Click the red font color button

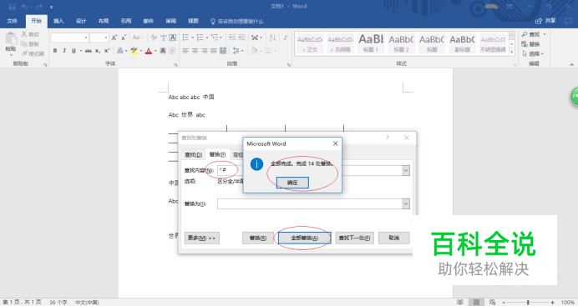[x=149, y=51]
